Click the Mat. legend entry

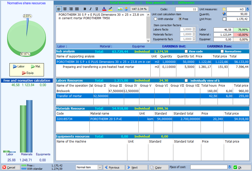click(36, 66)
